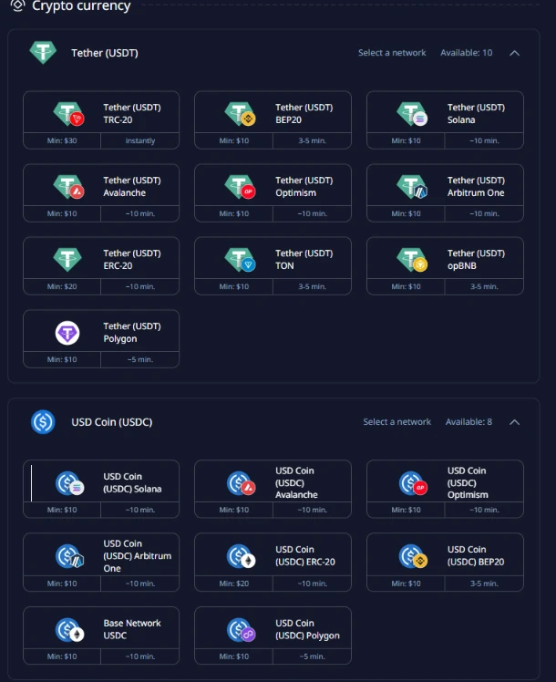Click the Available: 10 text

tap(467, 53)
